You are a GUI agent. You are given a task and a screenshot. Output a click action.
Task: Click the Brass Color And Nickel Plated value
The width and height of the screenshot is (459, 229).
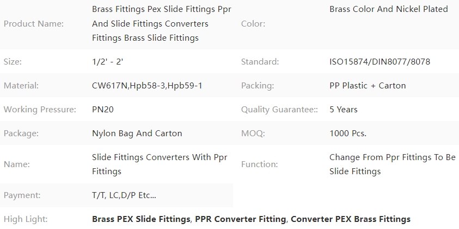coord(389,9)
